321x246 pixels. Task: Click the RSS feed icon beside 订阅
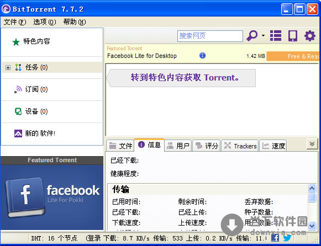point(18,89)
